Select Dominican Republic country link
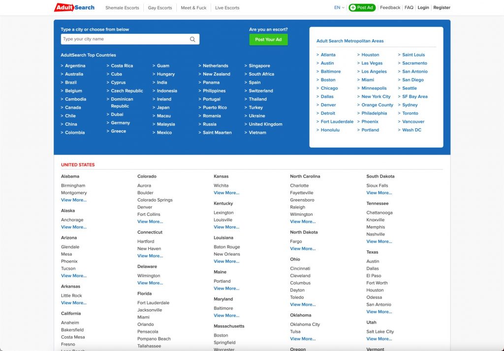This screenshot has width=504, height=351. click(x=122, y=102)
